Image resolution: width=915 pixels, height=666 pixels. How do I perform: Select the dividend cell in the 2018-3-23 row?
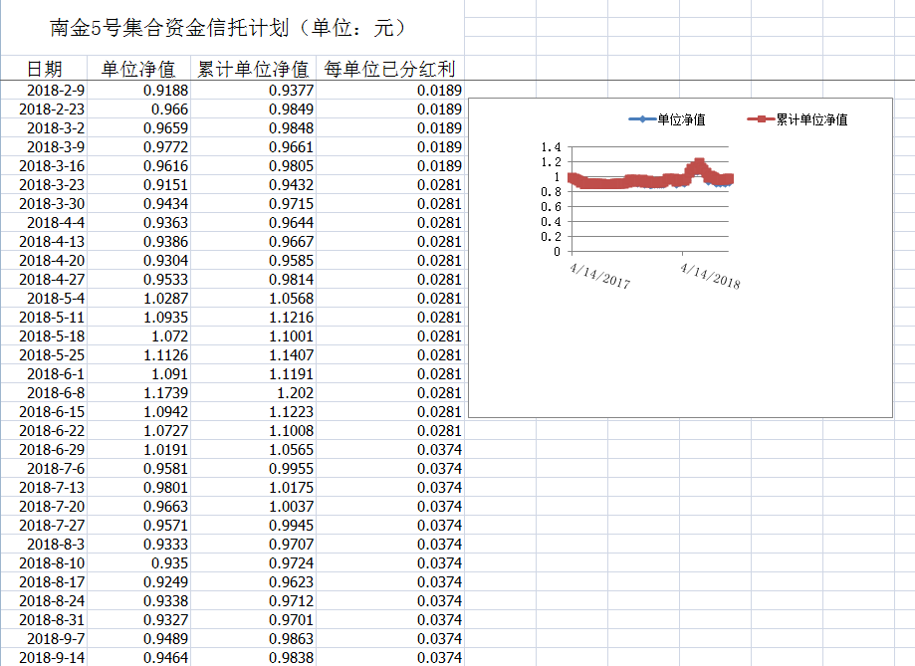pyautogui.click(x=390, y=185)
